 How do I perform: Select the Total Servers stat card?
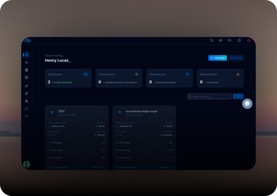click(68, 78)
